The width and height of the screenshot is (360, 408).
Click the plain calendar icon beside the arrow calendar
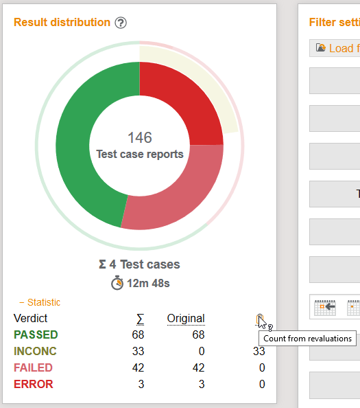point(354,308)
